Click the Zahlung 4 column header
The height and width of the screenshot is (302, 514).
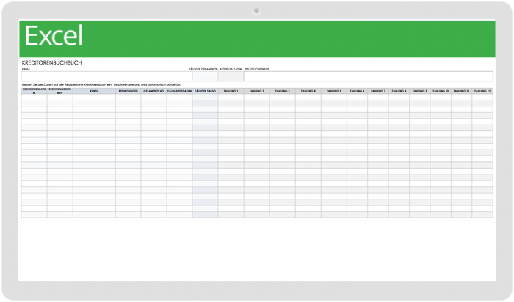pos(308,92)
